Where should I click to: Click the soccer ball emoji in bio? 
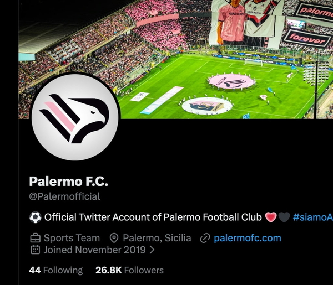[36, 217]
